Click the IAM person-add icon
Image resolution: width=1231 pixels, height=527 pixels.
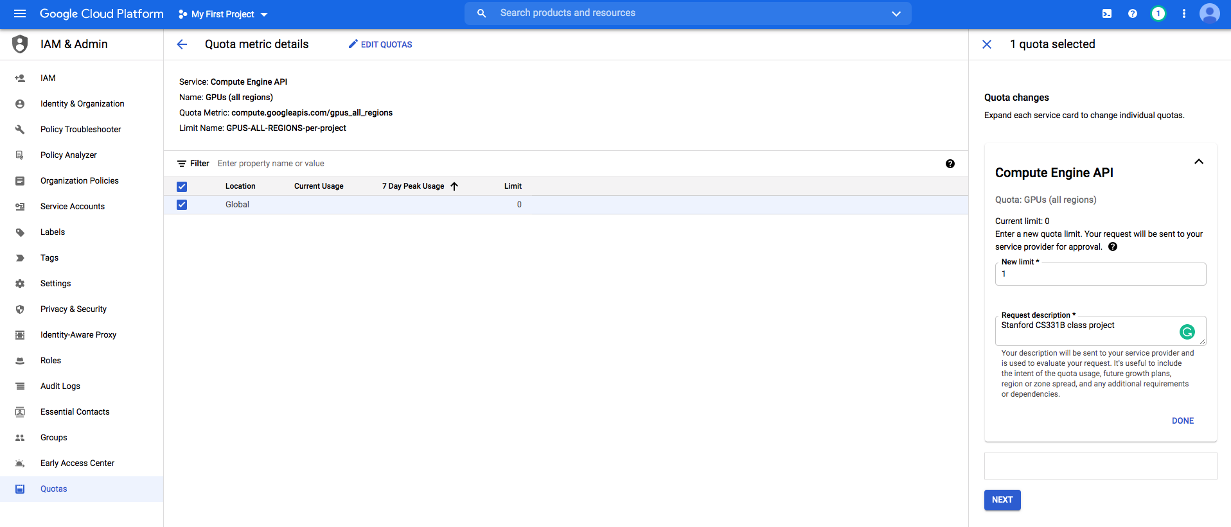pyautogui.click(x=20, y=78)
